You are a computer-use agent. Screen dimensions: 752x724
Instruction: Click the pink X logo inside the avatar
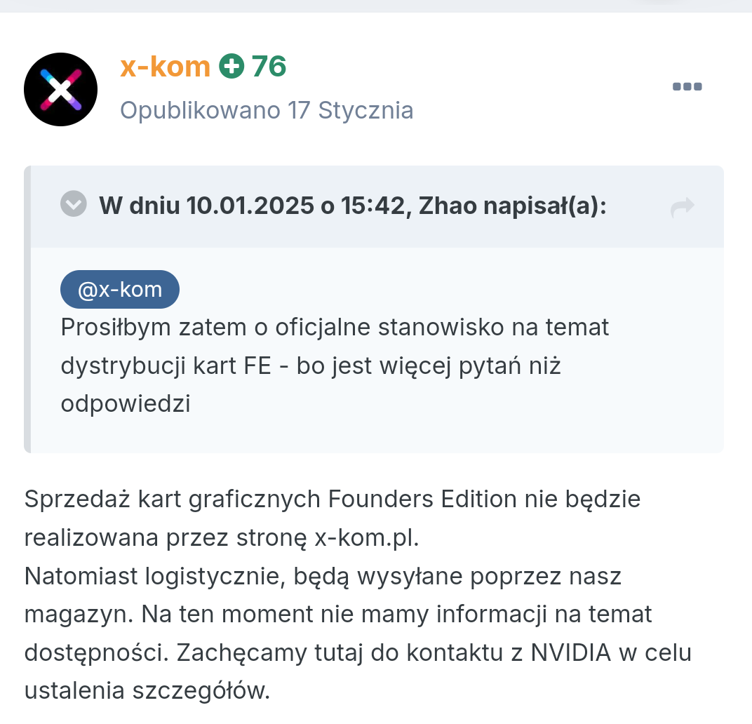pos(60,89)
